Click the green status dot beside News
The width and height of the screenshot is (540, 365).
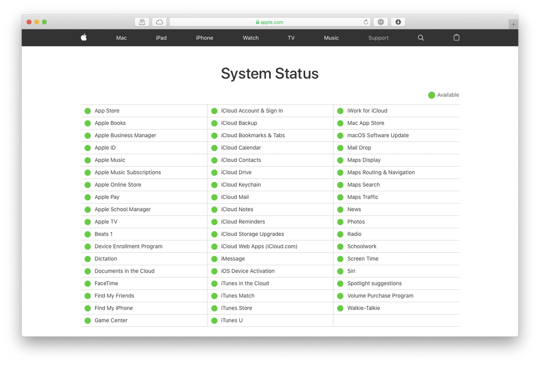pos(340,210)
